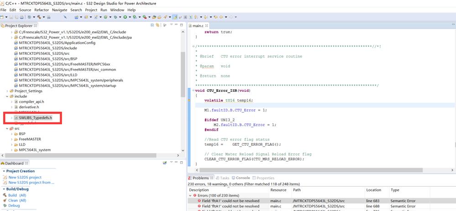Viewport: 456px width, 211px height.
Task: Click Link with Editor icon in Project Explorer
Action: click(158, 26)
